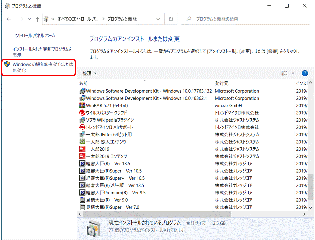
Task: Select 一太郎2019 コンテンツ entry name
Action: click(x=107, y=156)
